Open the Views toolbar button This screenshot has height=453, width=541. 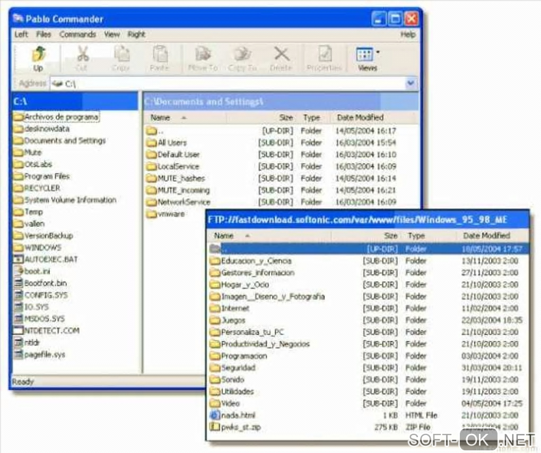(367, 59)
